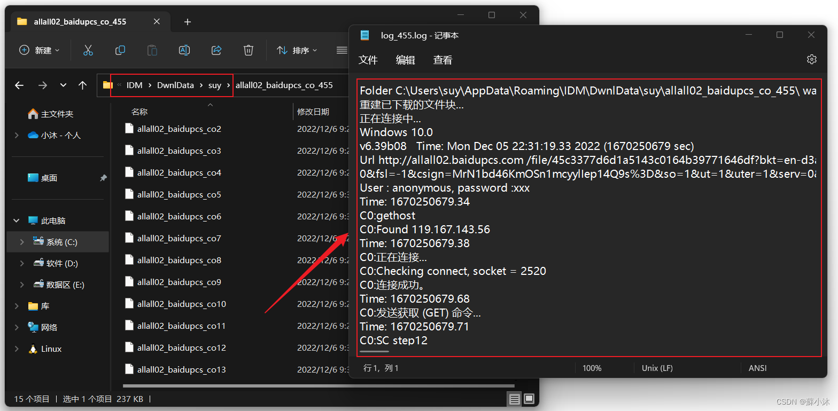Select 此电脑 in the navigation pane
Screen dimensions: 838x411
point(53,220)
